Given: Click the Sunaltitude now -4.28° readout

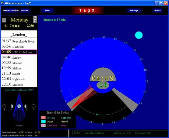Looking at the screenshot, I should click(x=21, y=133).
